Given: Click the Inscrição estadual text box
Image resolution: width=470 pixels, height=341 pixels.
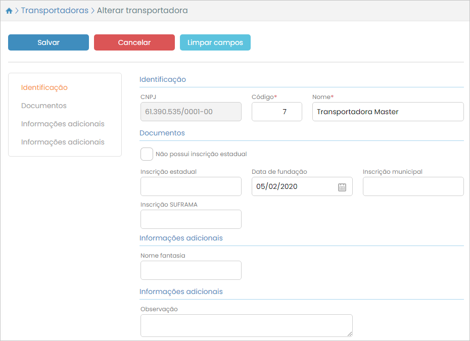Looking at the screenshot, I should point(191,186).
